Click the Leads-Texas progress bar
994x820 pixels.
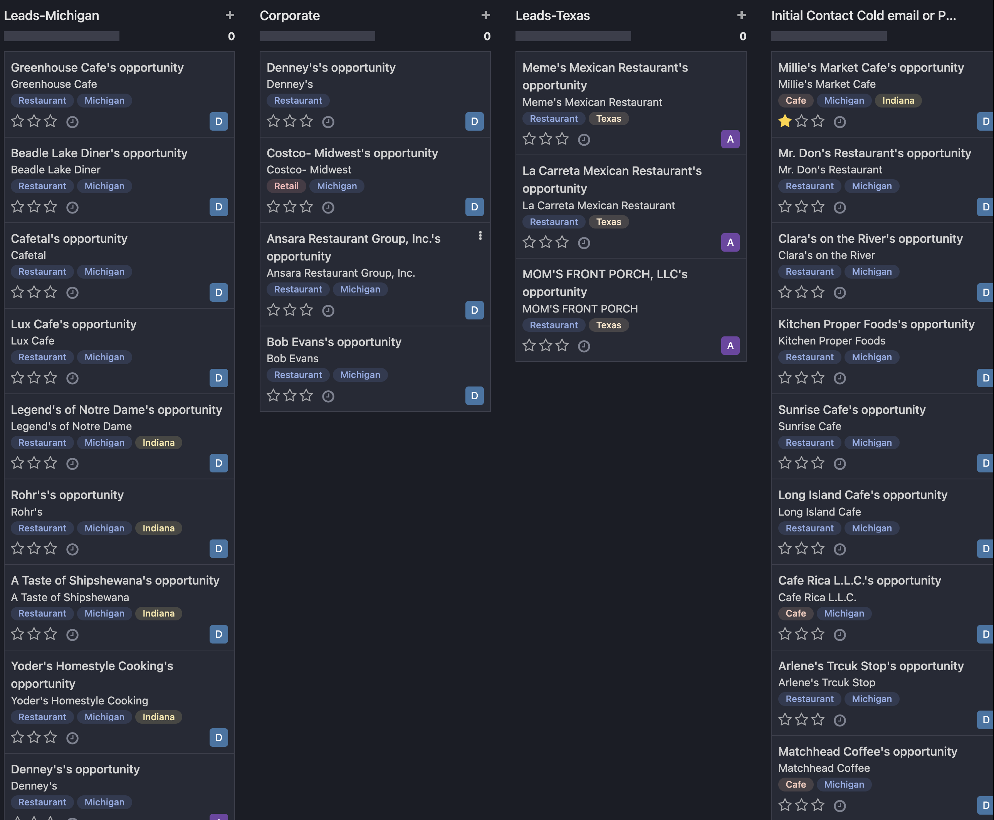pos(573,36)
